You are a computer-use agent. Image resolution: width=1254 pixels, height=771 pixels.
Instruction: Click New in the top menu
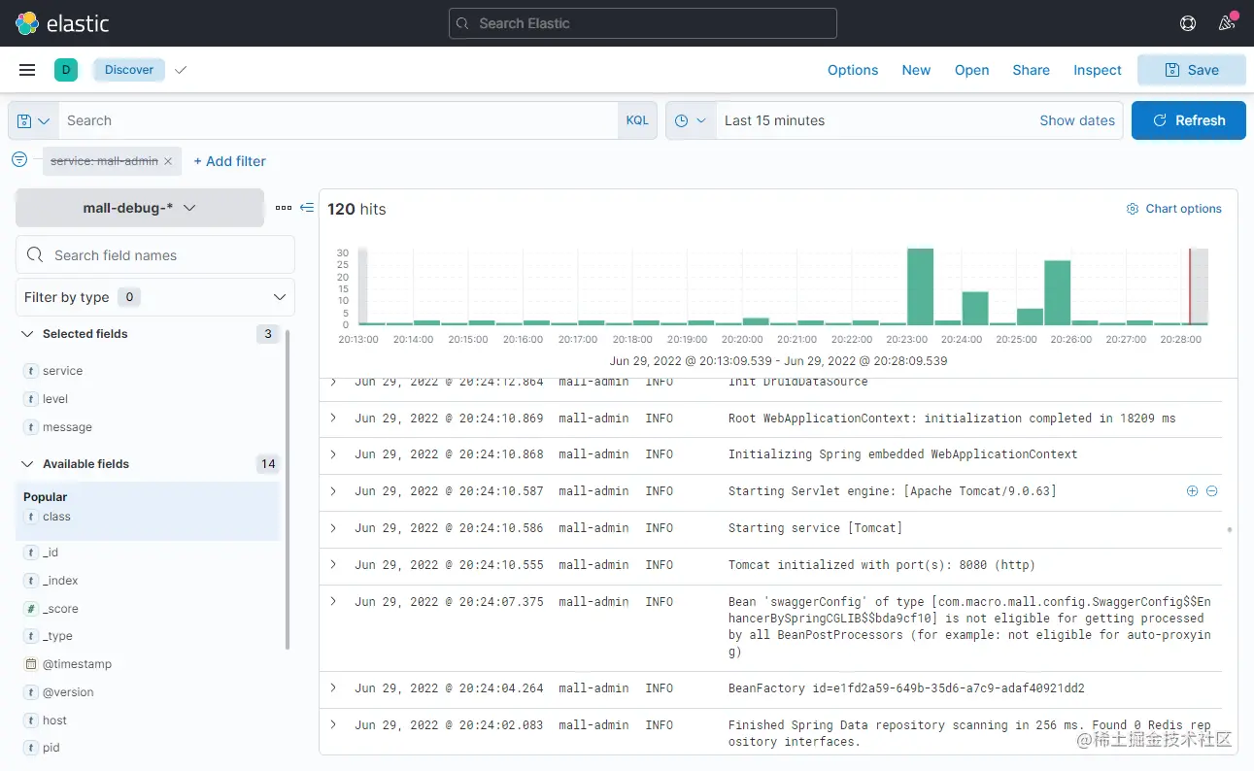916,70
